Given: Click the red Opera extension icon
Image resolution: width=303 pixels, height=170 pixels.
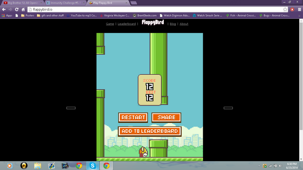Looking at the screenshot, I should pyautogui.click(x=292, y=9).
